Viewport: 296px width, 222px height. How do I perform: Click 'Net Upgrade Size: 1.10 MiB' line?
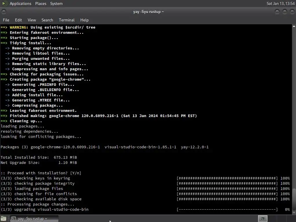tap(39, 163)
